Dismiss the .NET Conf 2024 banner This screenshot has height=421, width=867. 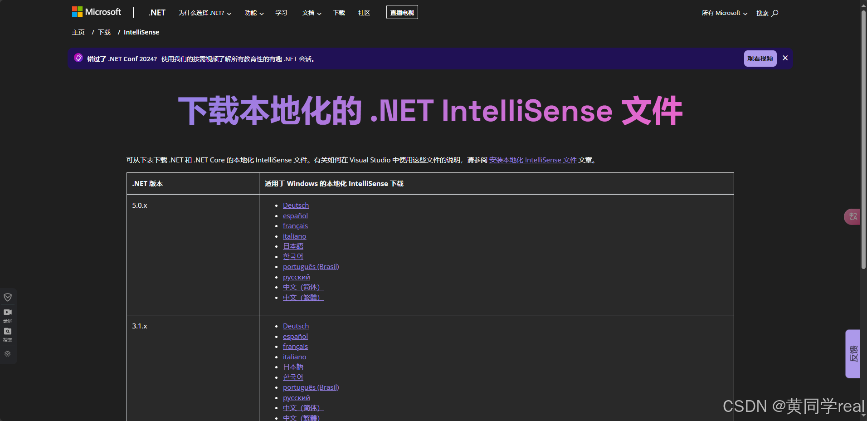coord(785,58)
